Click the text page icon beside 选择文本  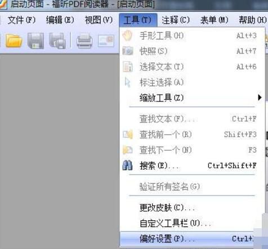(x=128, y=66)
